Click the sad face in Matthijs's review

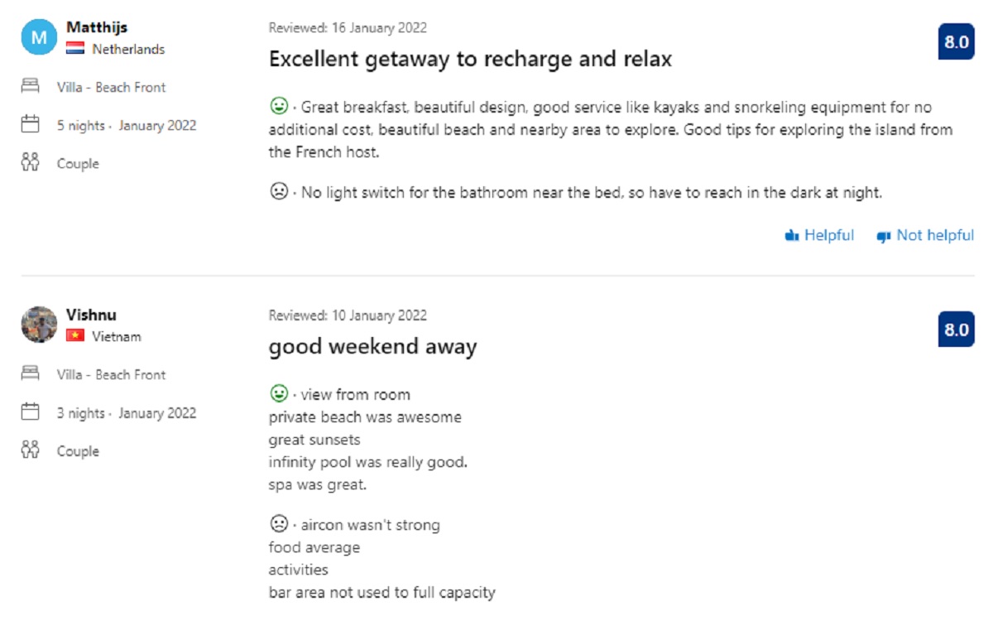(x=279, y=192)
